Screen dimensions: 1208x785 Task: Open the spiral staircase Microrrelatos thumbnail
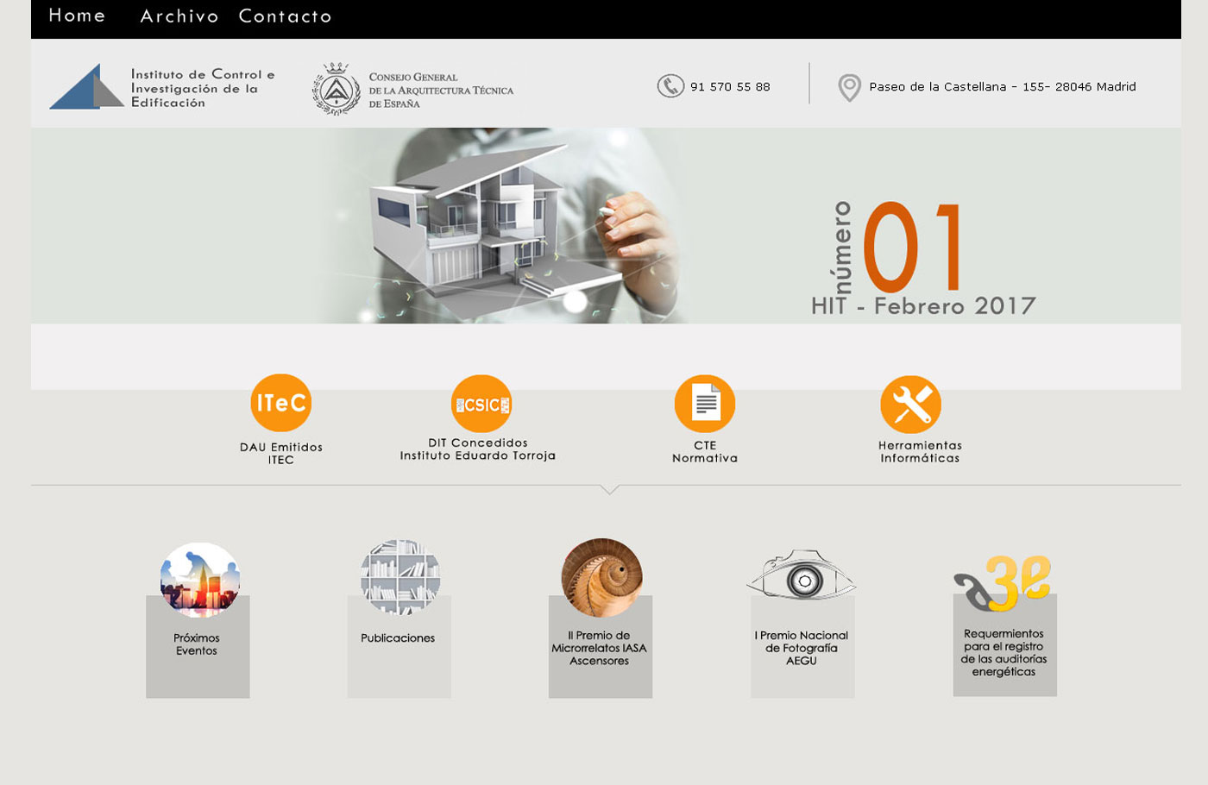(601, 578)
